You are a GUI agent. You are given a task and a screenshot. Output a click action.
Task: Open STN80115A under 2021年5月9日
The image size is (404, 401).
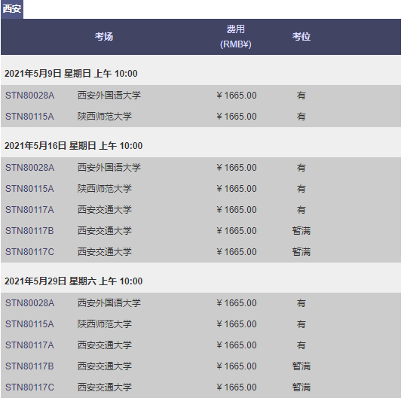pos(29,117)
